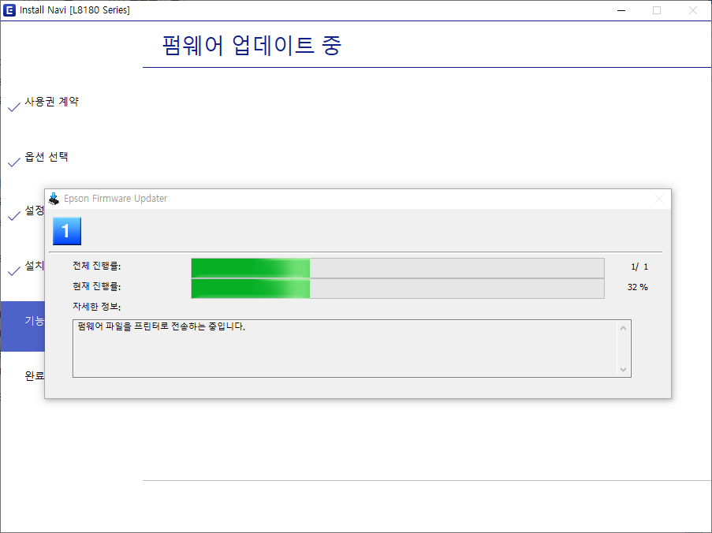The width and height of the screenshot is (712, 533).
Task: Click Install Navi [L8180 Series] title text
Action: 75,10
